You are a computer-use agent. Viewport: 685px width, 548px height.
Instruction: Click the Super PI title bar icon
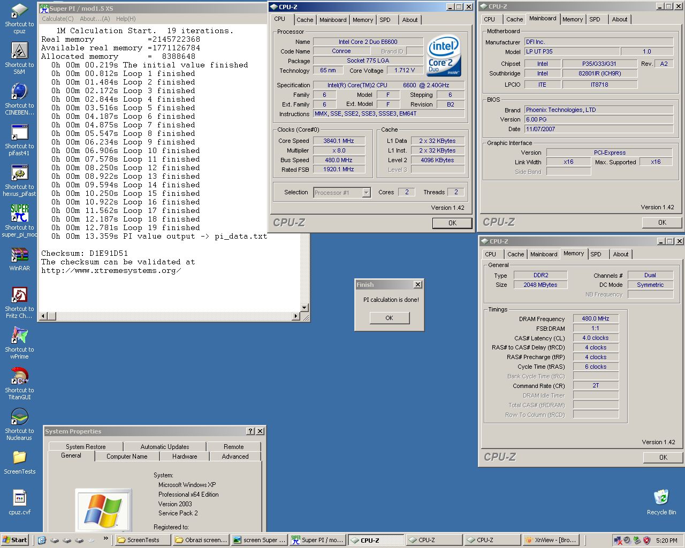44,8
